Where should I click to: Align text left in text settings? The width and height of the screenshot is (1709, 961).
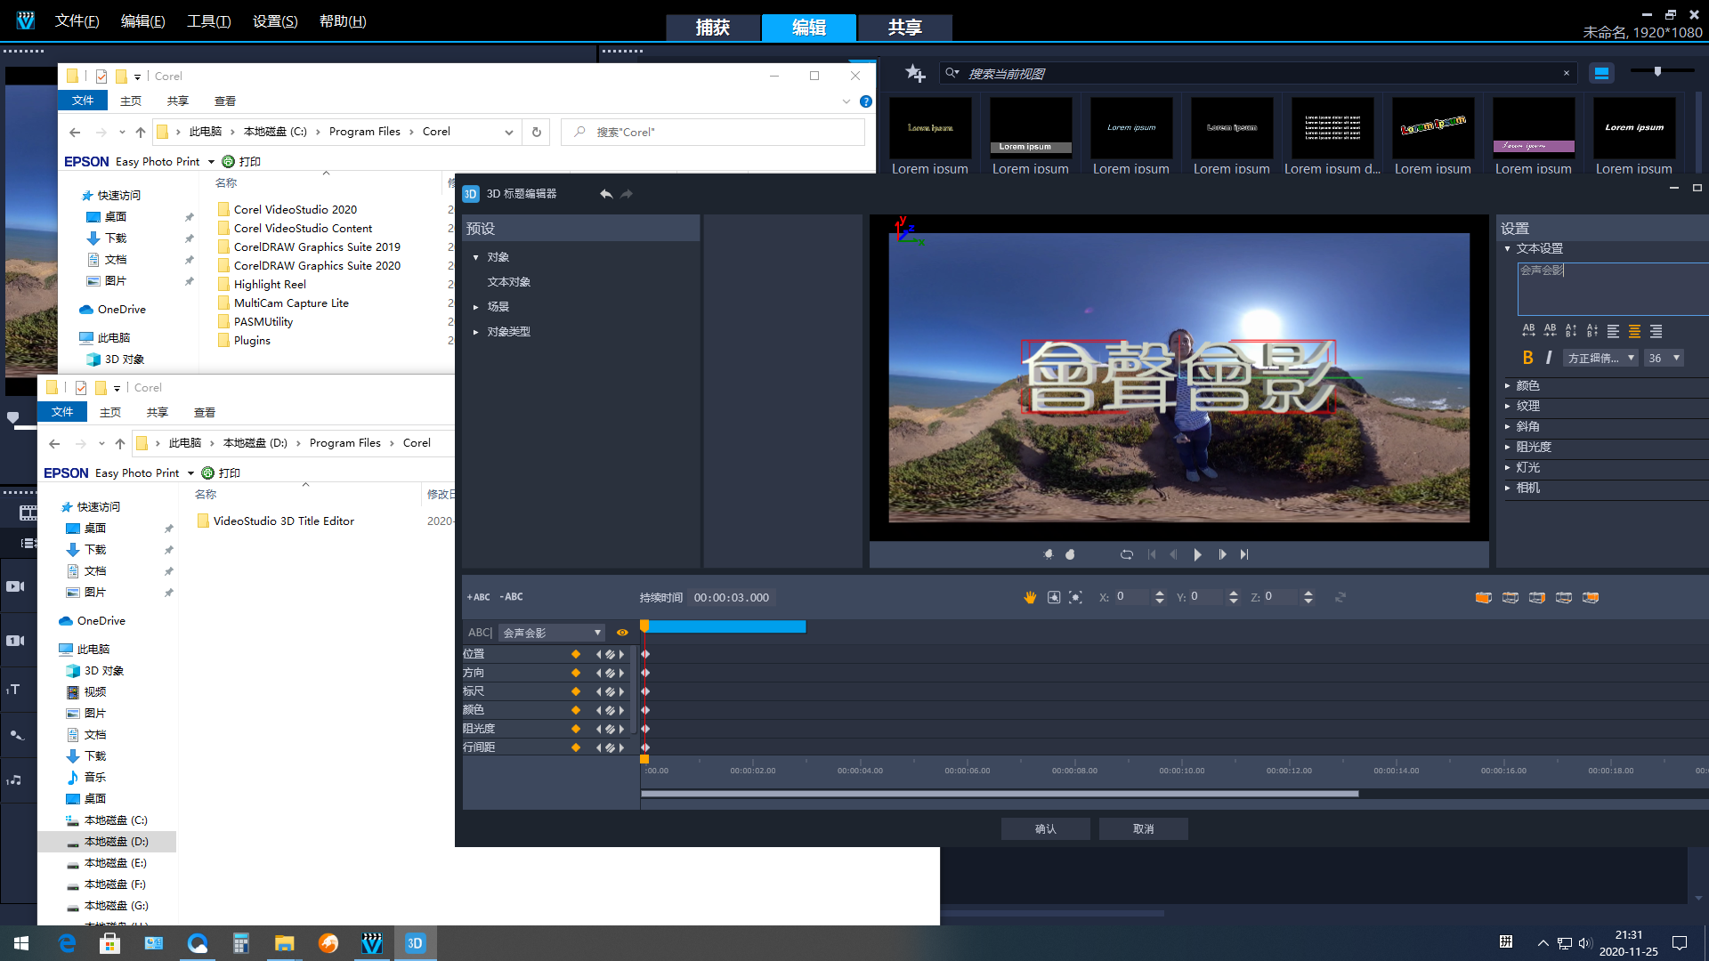point(1613,331)
